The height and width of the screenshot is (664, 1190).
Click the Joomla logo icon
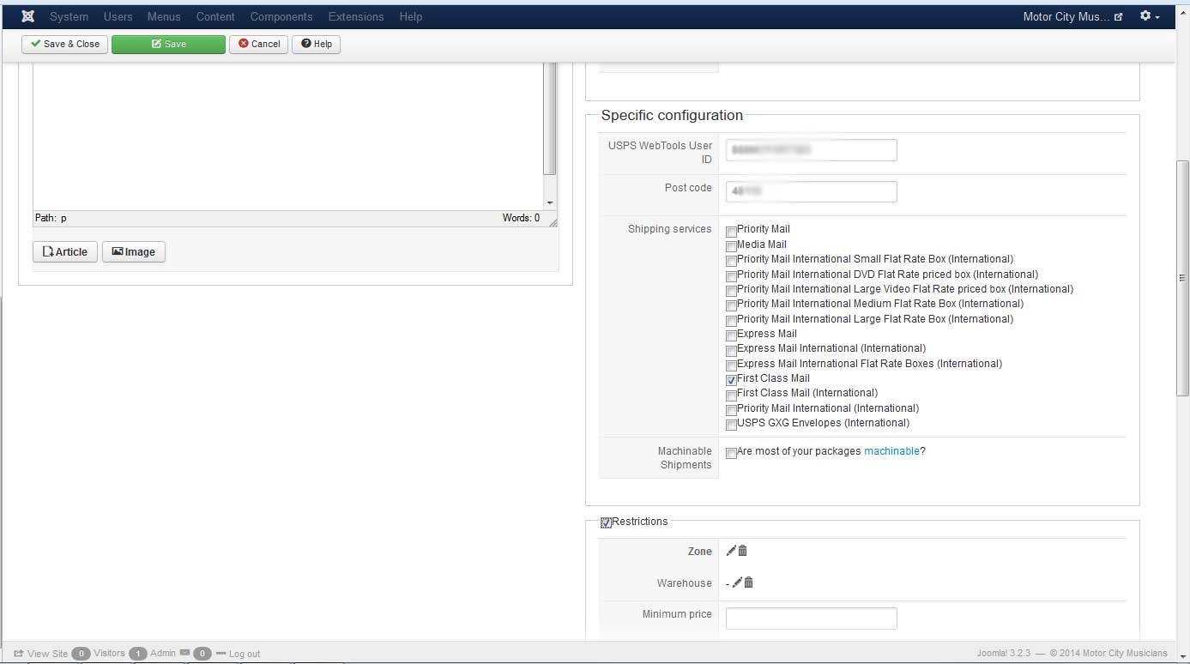(28, 16)
